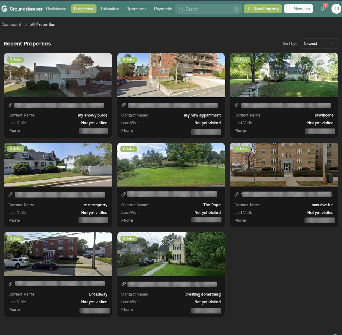Select the test property photo thumbnail
This screenshot has width=342, height=335.
point(58,165)
